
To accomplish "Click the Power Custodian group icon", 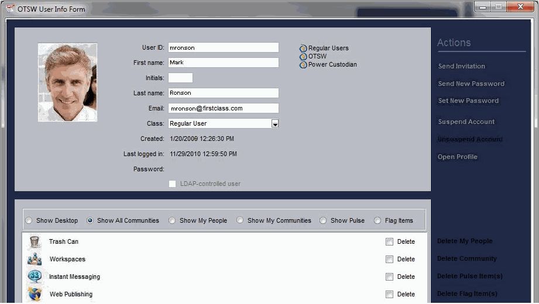I will tap(303, 65).
